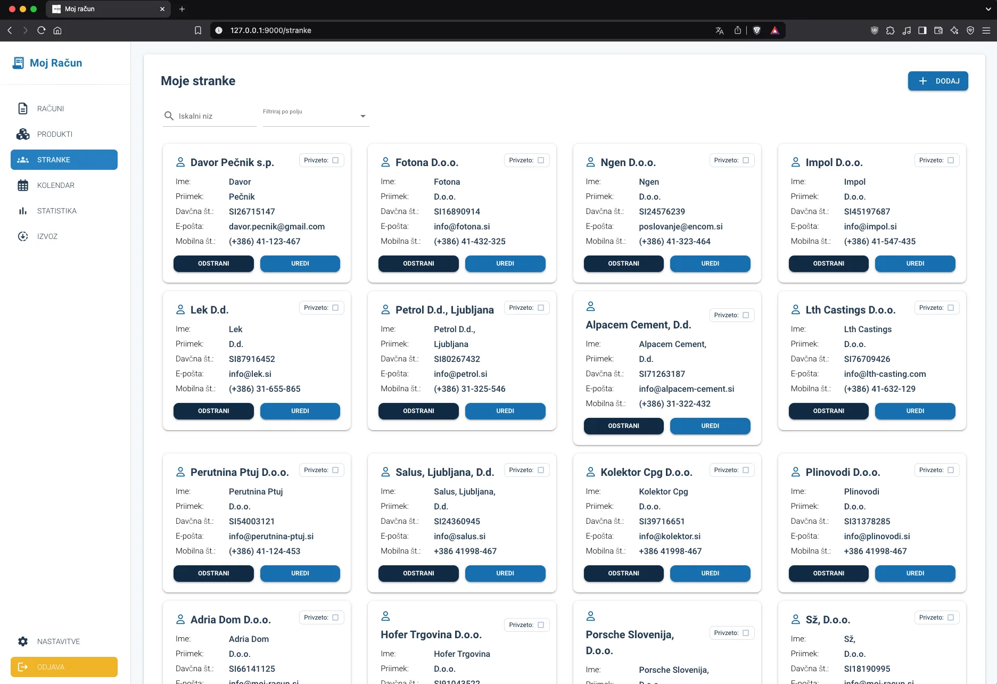Open the browser hamburger menu
This screenshot has width=997, height=684.
pyautogui.click(x=986, y=30)
